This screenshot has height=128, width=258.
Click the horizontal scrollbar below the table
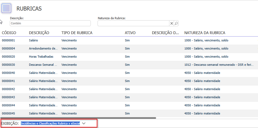pyautogui.click(x=79, y=118)
